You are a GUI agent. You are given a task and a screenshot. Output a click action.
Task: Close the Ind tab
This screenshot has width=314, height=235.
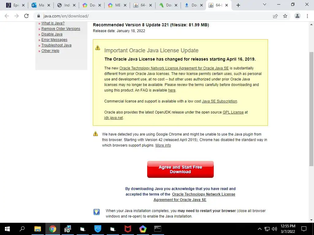(74, 6)
